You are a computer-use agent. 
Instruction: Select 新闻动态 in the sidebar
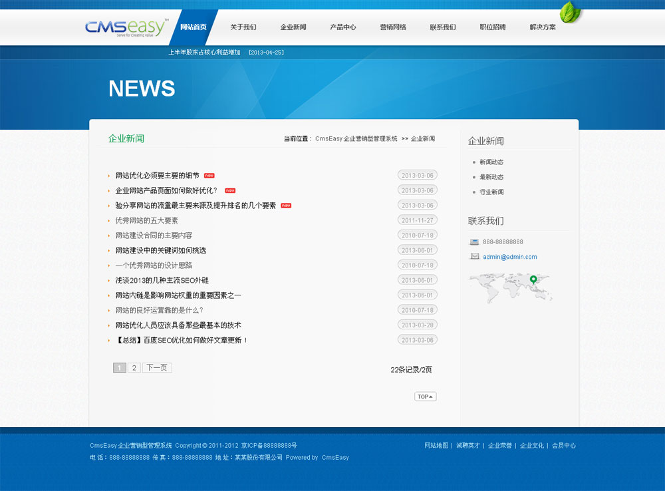point(491,162)
